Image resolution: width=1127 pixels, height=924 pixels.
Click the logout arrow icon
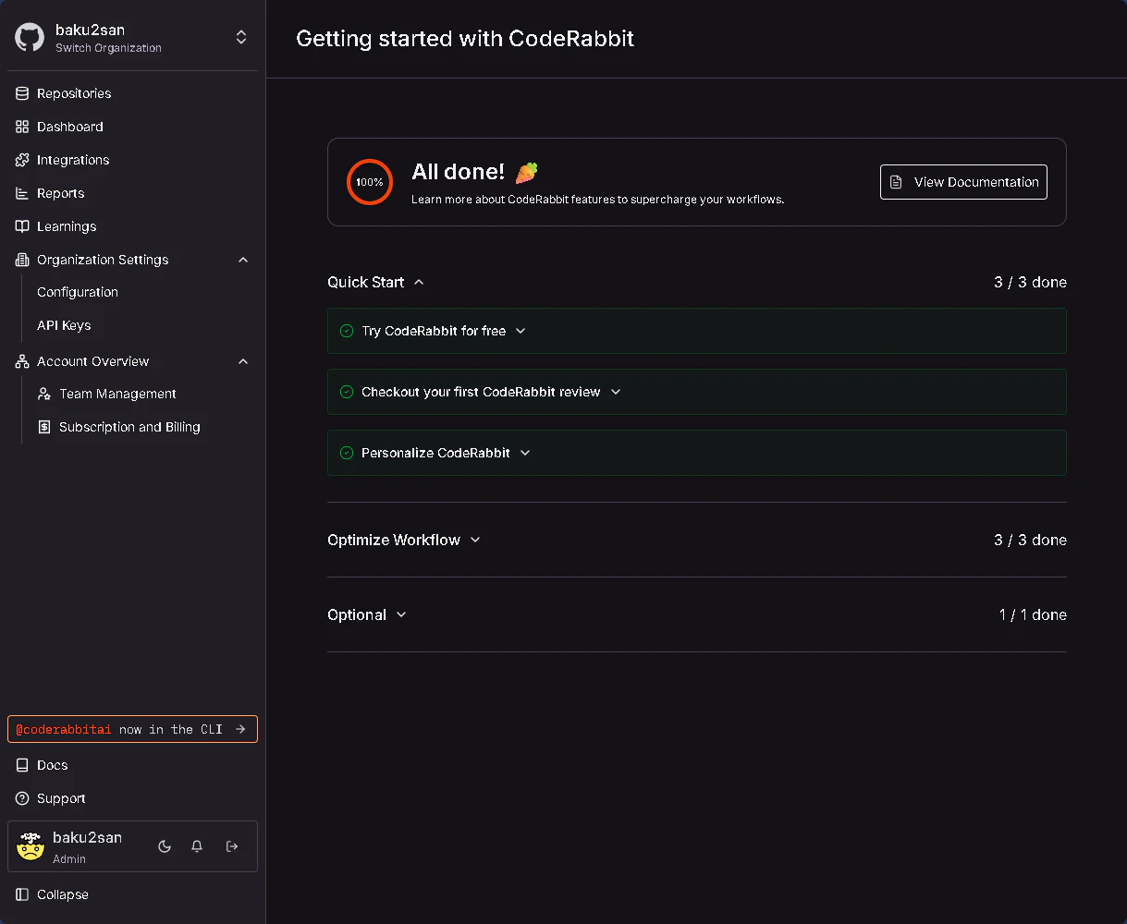232,846
